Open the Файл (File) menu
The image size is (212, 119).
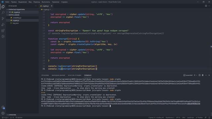7,2
